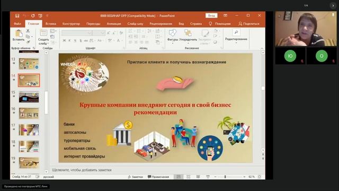Screen dimensions: 339x191
Task: Open the Файл menu
Action: click(x=17, y=23)
